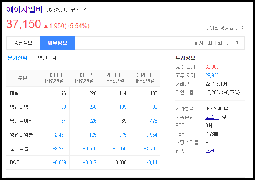
Task: Click the 거래량 value 22,715,194
Action: (x=216, y=84)
